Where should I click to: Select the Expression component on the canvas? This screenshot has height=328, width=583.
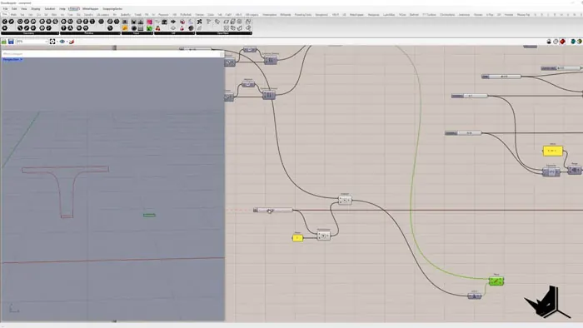551,172
